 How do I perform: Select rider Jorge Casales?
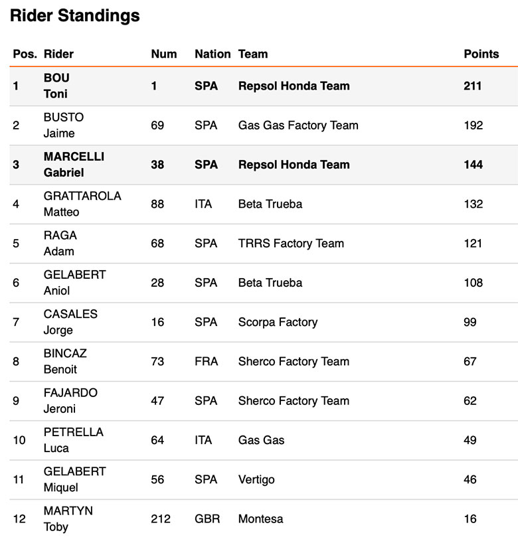[x=70, y=322]
